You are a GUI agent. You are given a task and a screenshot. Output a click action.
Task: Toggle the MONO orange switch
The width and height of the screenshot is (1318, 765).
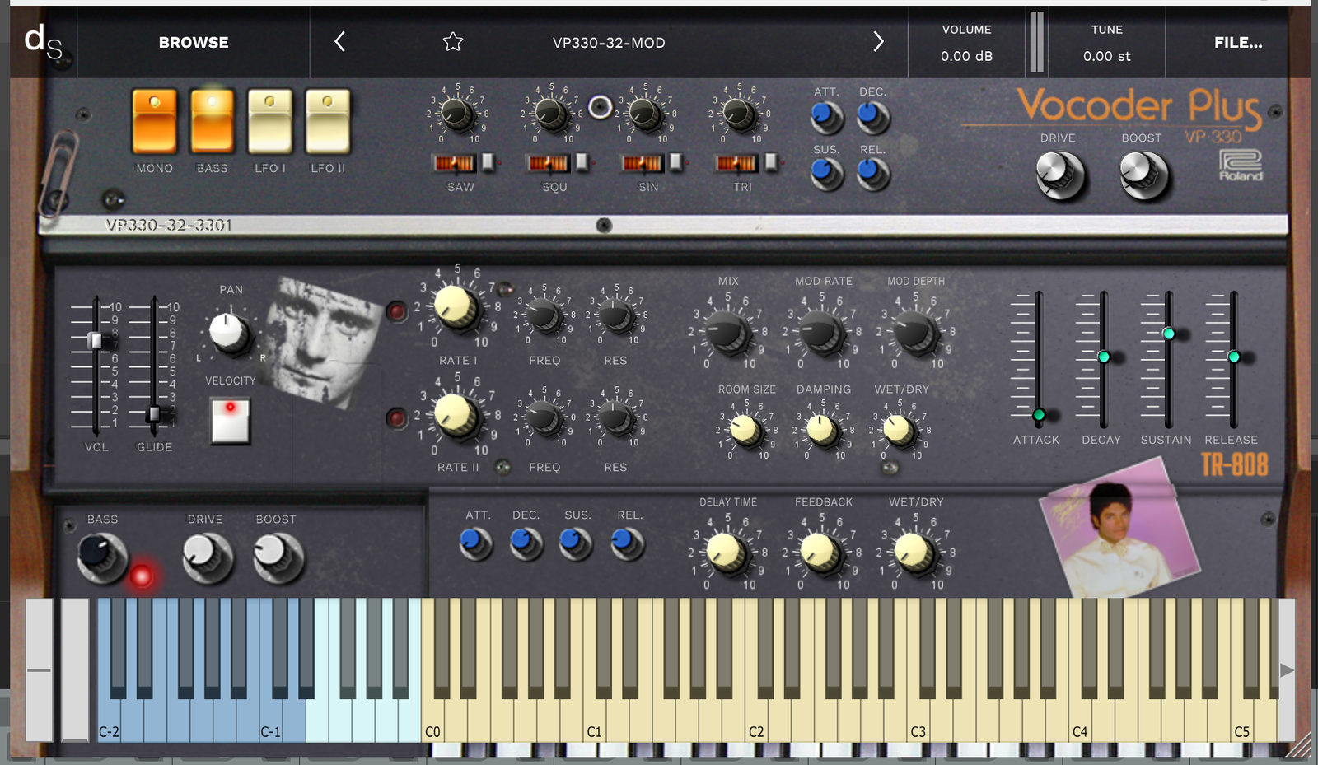tap(155, 122)
